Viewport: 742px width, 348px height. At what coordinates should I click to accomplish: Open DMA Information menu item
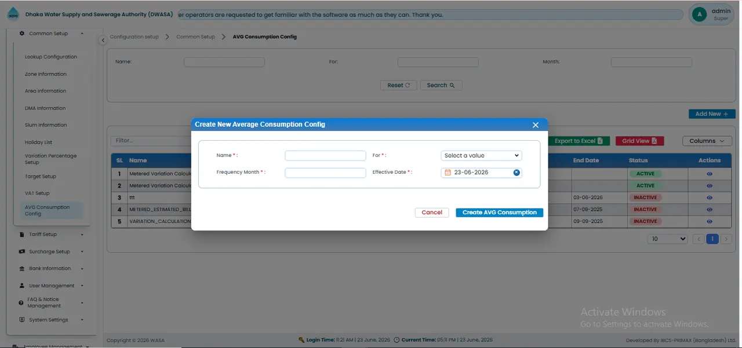[x=45, y=108]
